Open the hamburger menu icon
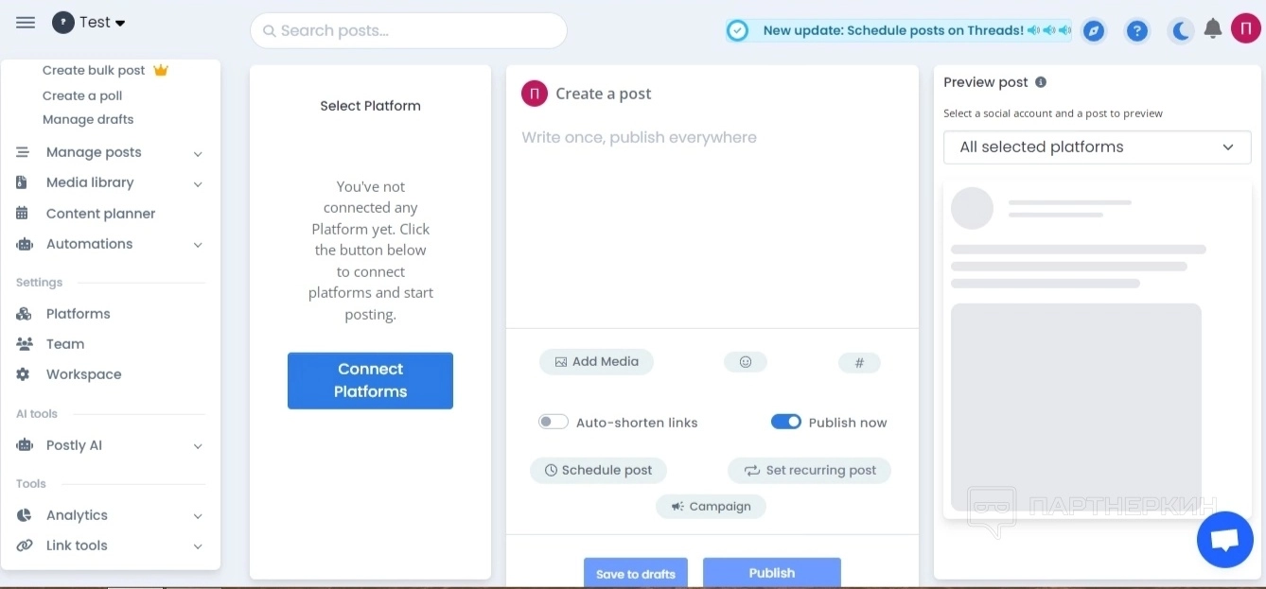Screen dimensions: 1266x589 coord(26,23)
